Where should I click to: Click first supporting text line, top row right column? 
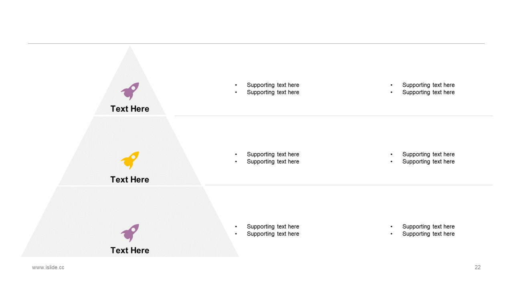click(x=428, y=85)
